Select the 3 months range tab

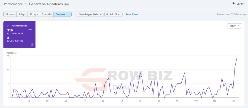tap(47, 14)
